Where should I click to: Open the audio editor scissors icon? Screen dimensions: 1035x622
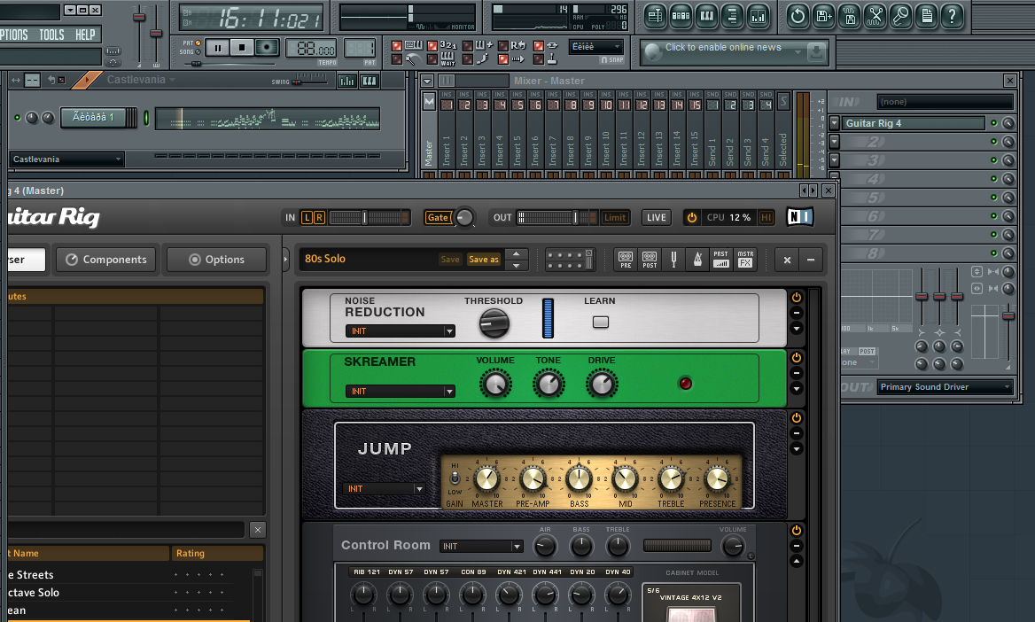[875, 16]
